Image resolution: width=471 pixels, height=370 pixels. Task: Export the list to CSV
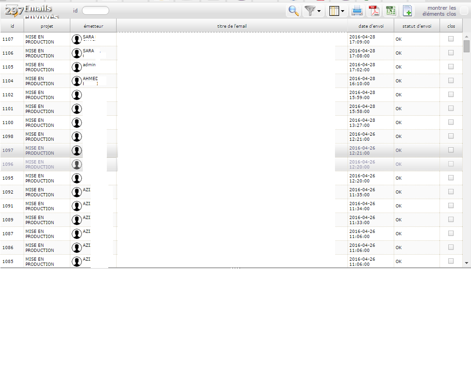pos(391,11)
